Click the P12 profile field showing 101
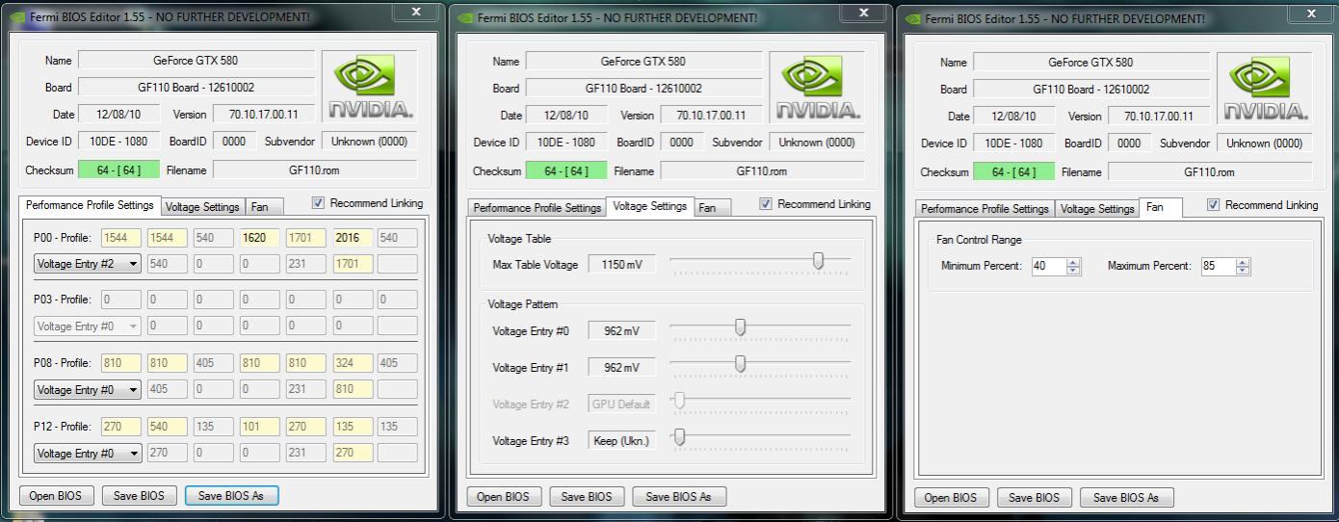The width and height of the screenshot is (1339, 522). pos(259,427)
